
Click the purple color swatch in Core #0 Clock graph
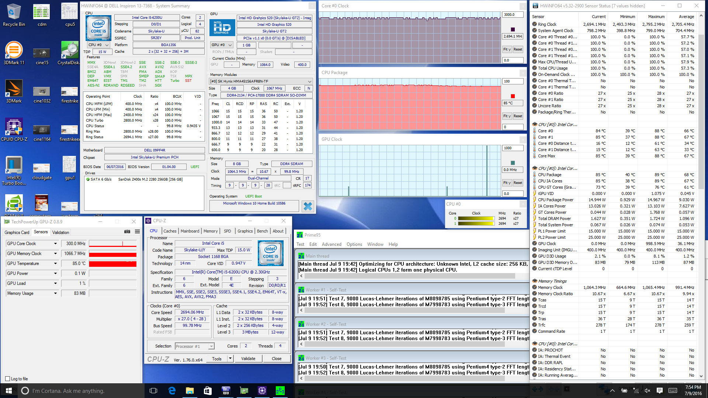coord(513,29)
